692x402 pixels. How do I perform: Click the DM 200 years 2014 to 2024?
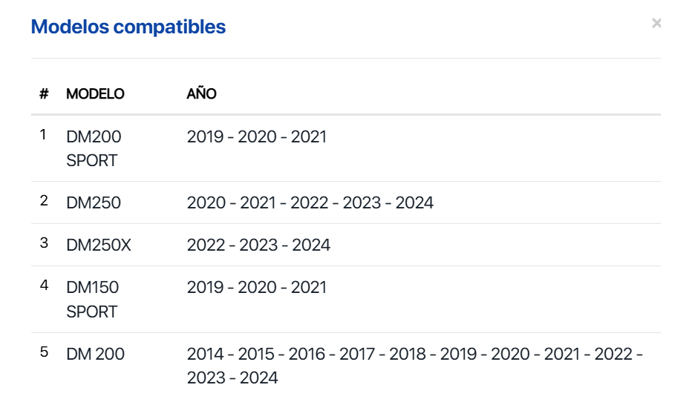(x=414, y=366)
